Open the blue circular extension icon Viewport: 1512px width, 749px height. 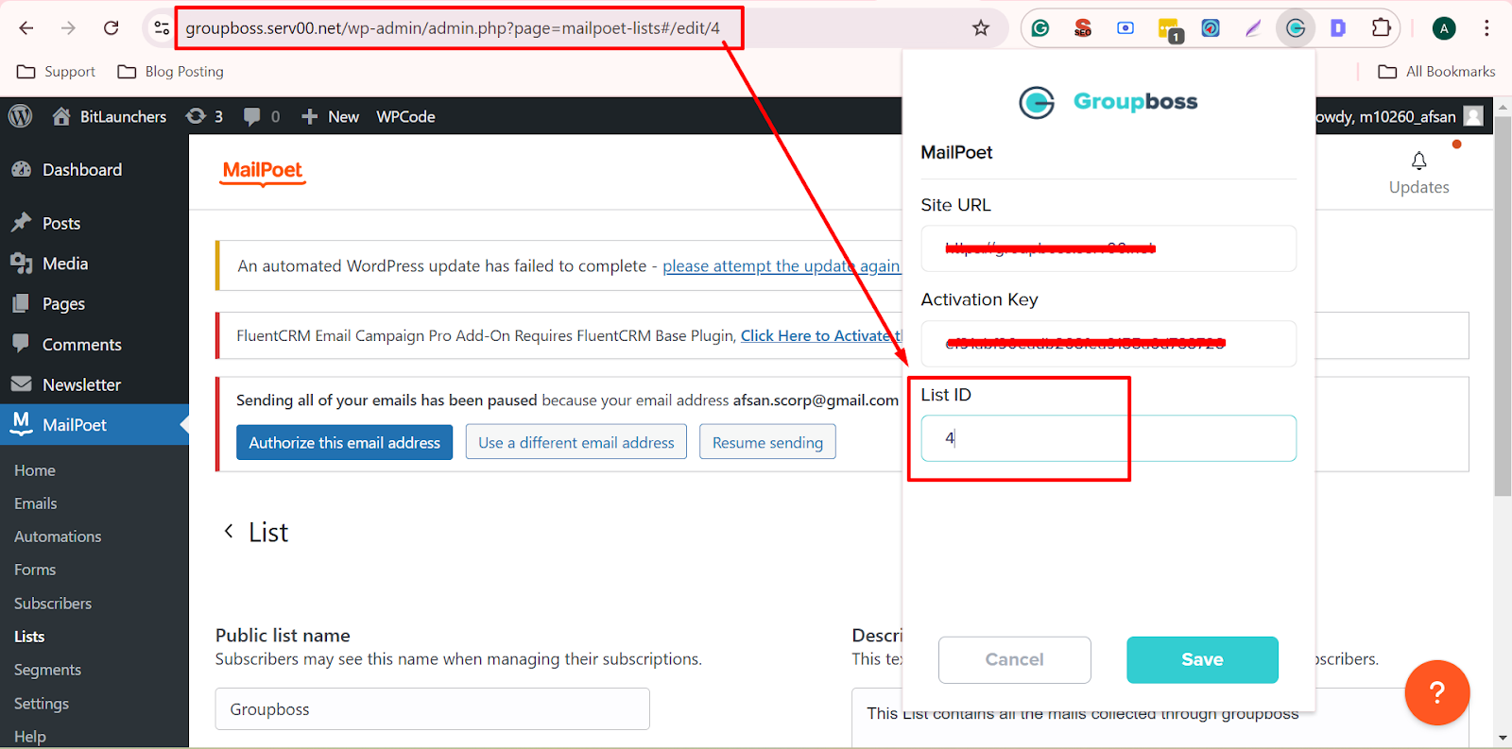(x=1211, y=28)
